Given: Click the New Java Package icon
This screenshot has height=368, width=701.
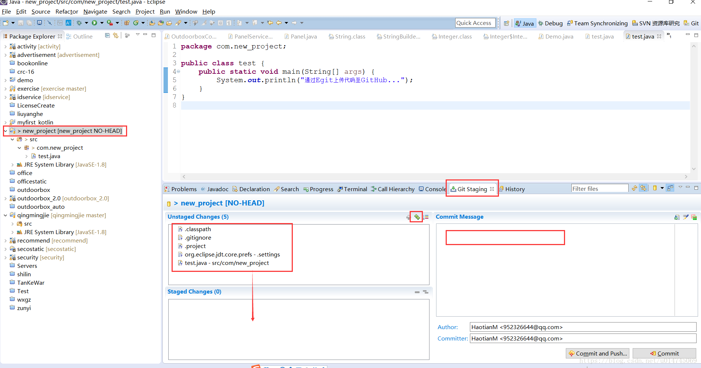Looking at the screenshot, I should pyautogui.click(x=127, y=23).
